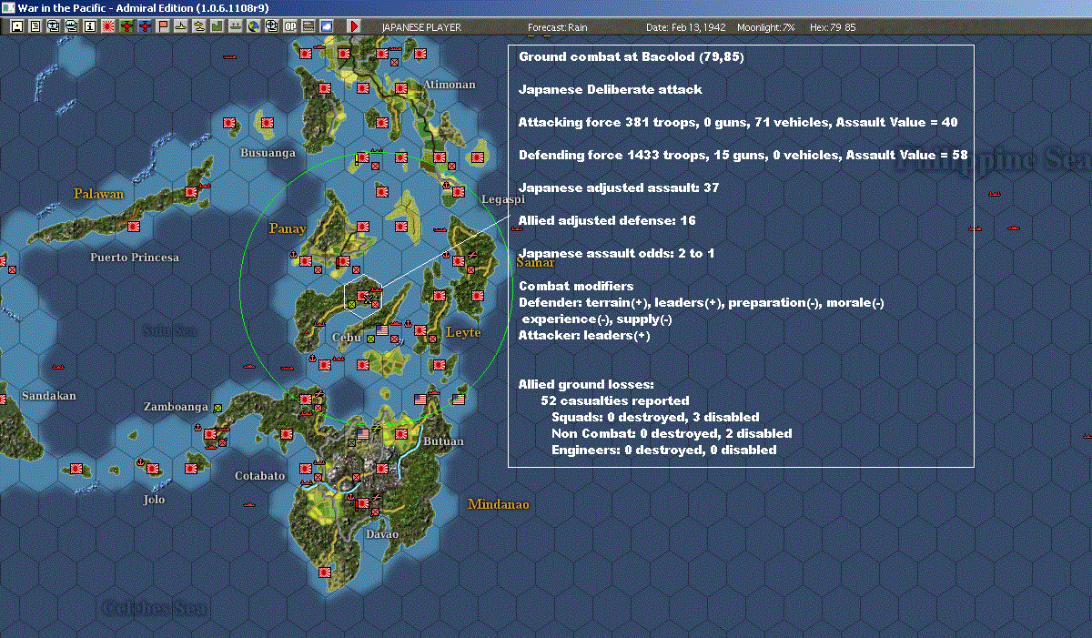Viewport: 1092px width, 638px height.
Task: Open the information 'i' toolbar icon
Action: 90,26
